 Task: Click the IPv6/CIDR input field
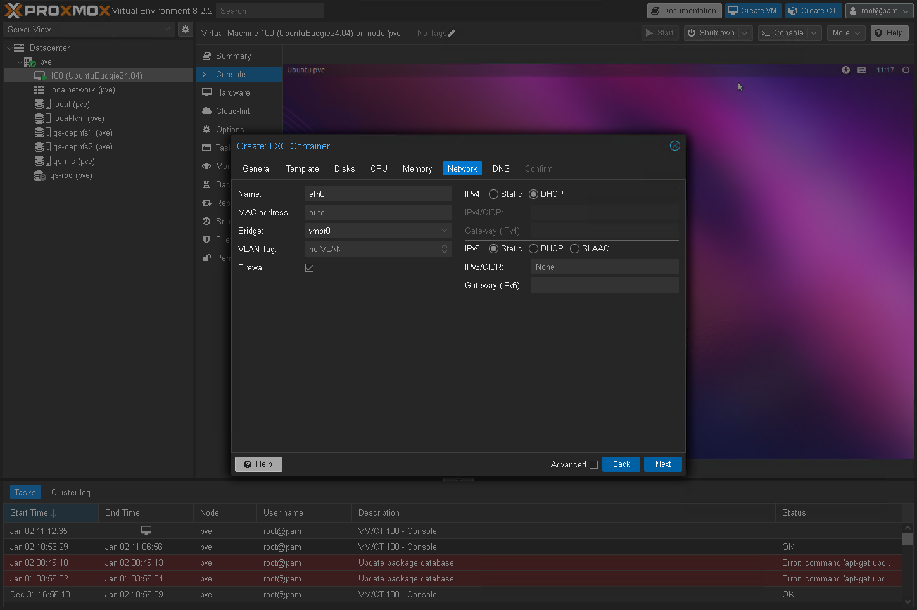point(604,267)
